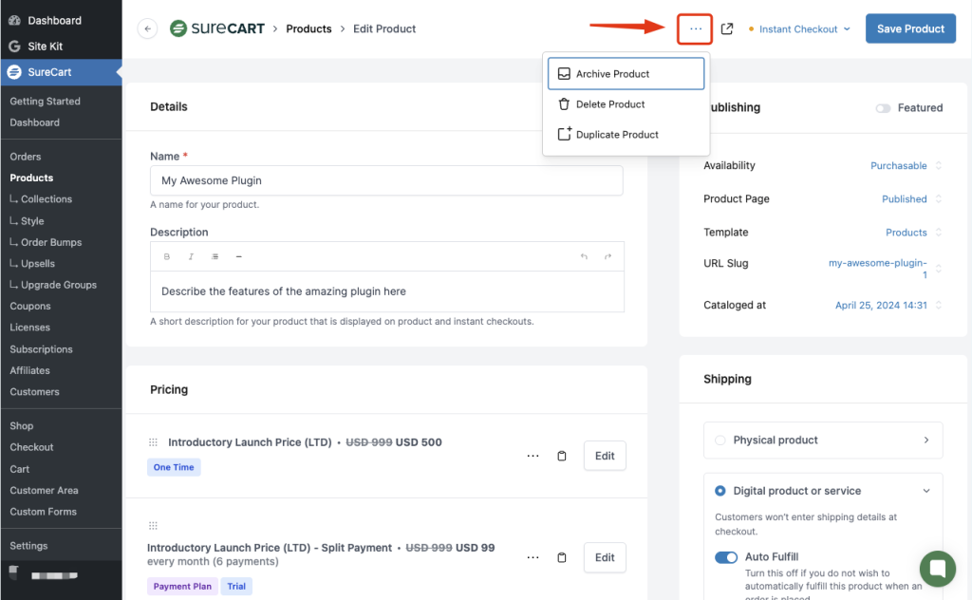The height and width of the screenshot is (600, 972).
Task: Open the three-dot product actions menu in header
Action: [696, 28]
